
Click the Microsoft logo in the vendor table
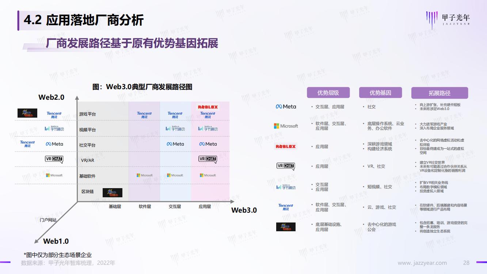[286, 126]
